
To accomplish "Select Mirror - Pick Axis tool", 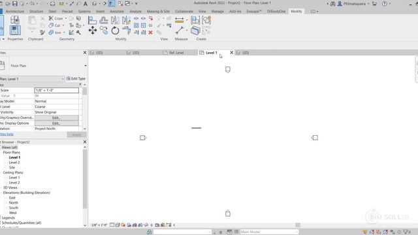I will 115,20.
